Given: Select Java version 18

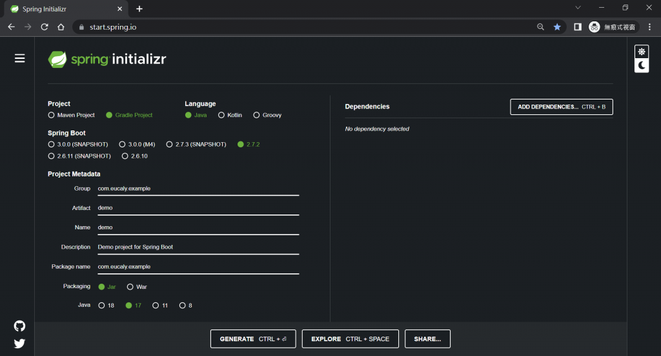Looking at the screenshot, I should pos(107,306).
